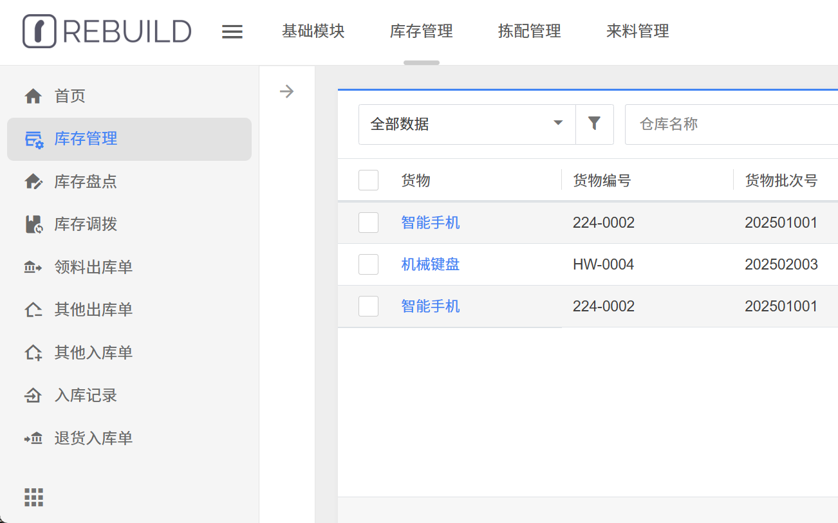Open the 机械键盘 goods link
This screenshot has width=838, height=523.
pyautogui.click(x=430, y=264)
